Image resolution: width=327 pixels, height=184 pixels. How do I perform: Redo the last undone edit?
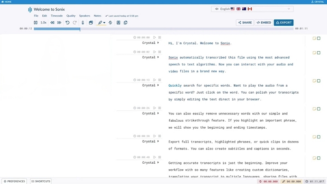pos(75,23)
